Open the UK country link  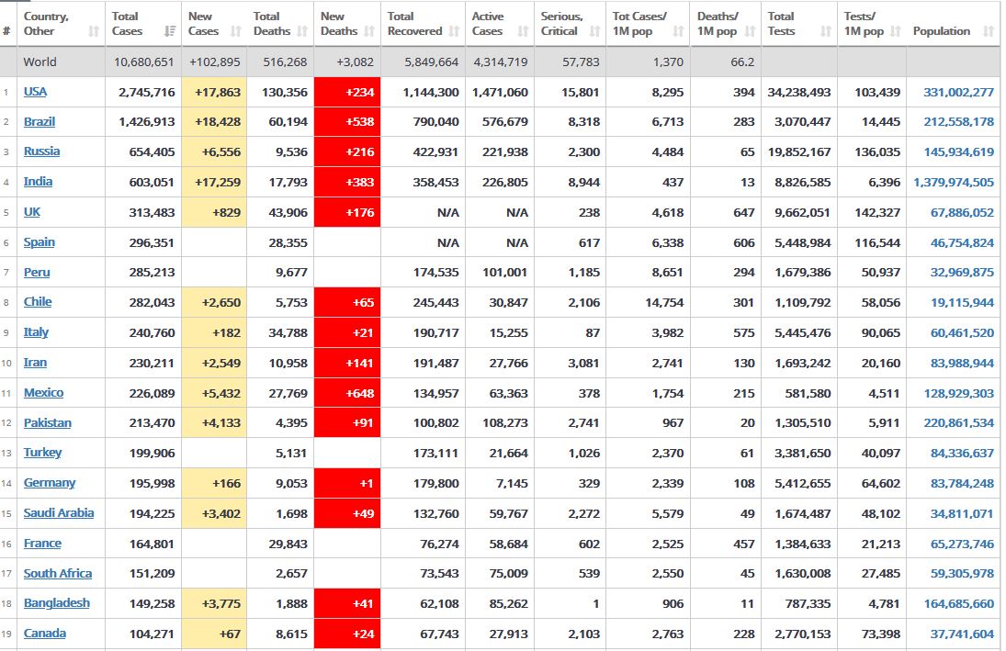[x=32, y=212]
